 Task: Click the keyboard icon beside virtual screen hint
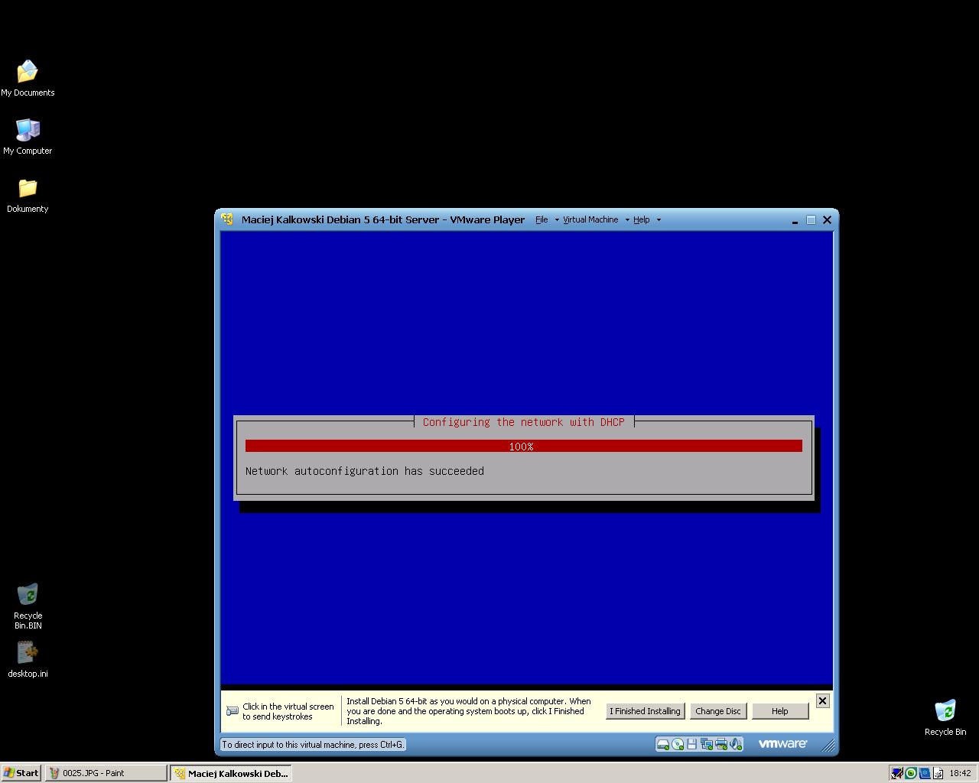point(233,711)
